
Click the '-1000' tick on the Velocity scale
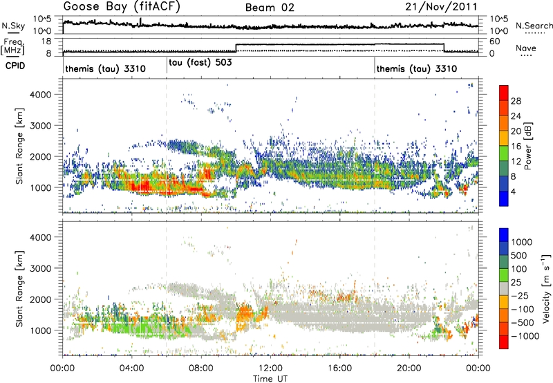click(525, 336)
